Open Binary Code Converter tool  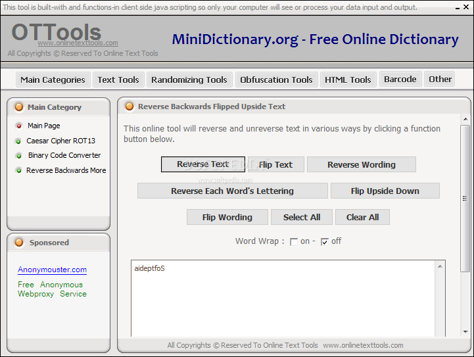click(64, 155)
